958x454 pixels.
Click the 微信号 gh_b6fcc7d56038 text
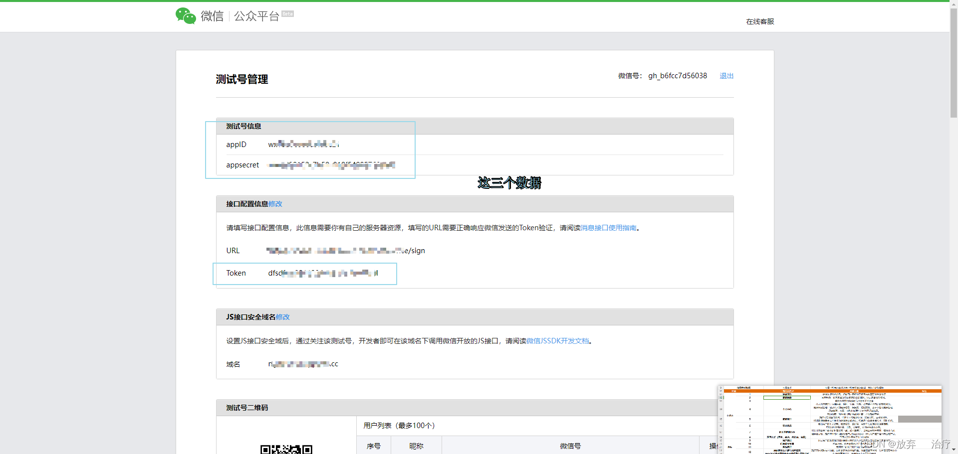pos(677,76)
